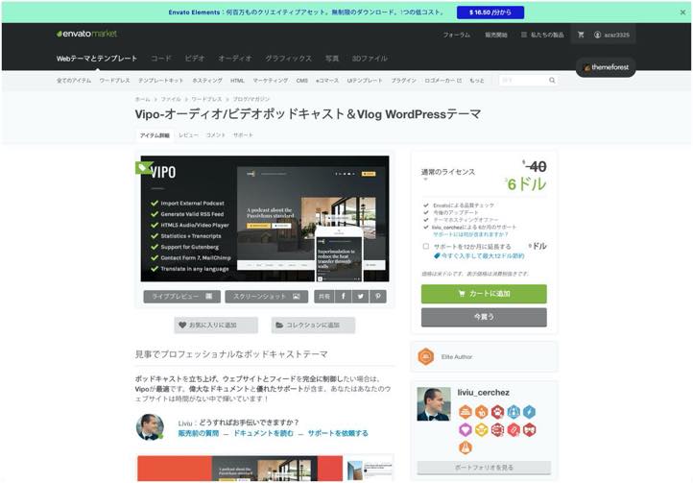The height and width of the screenshot is (483, 693).
Task: Click the Envato Market logo
Action: click(x=86, y=34)
